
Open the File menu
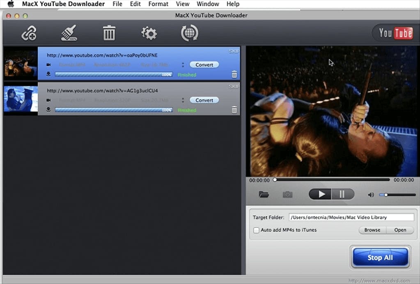pos(117,4)
